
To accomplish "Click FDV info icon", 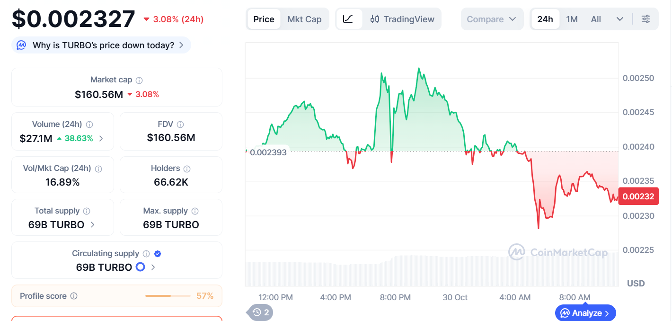I will pyautogui.click(x=180, y=125).
